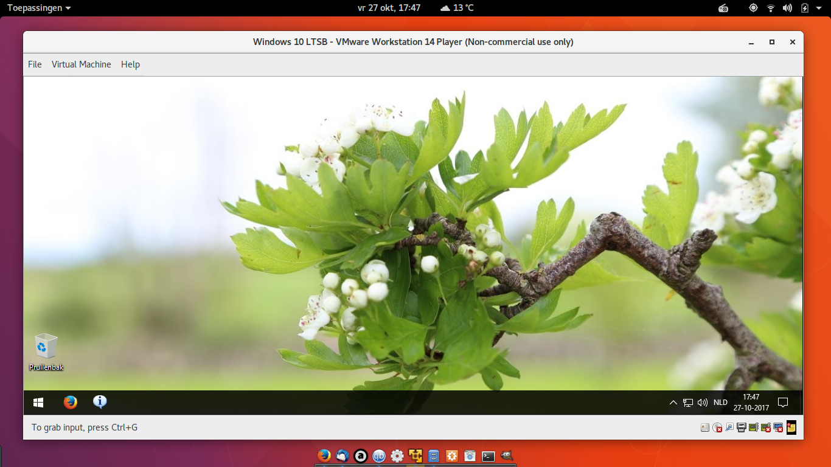Open the blue file cabinet app in dock
Image resolution: width=831 pixels, height=467 pixels.
click(434, 455)
